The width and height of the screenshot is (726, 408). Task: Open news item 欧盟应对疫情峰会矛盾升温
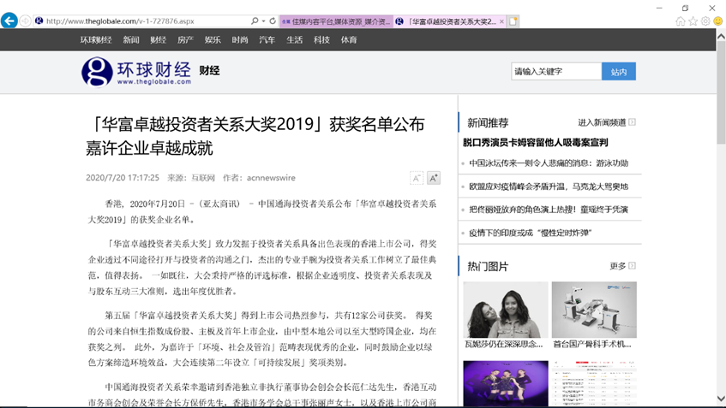click(549, 186)
